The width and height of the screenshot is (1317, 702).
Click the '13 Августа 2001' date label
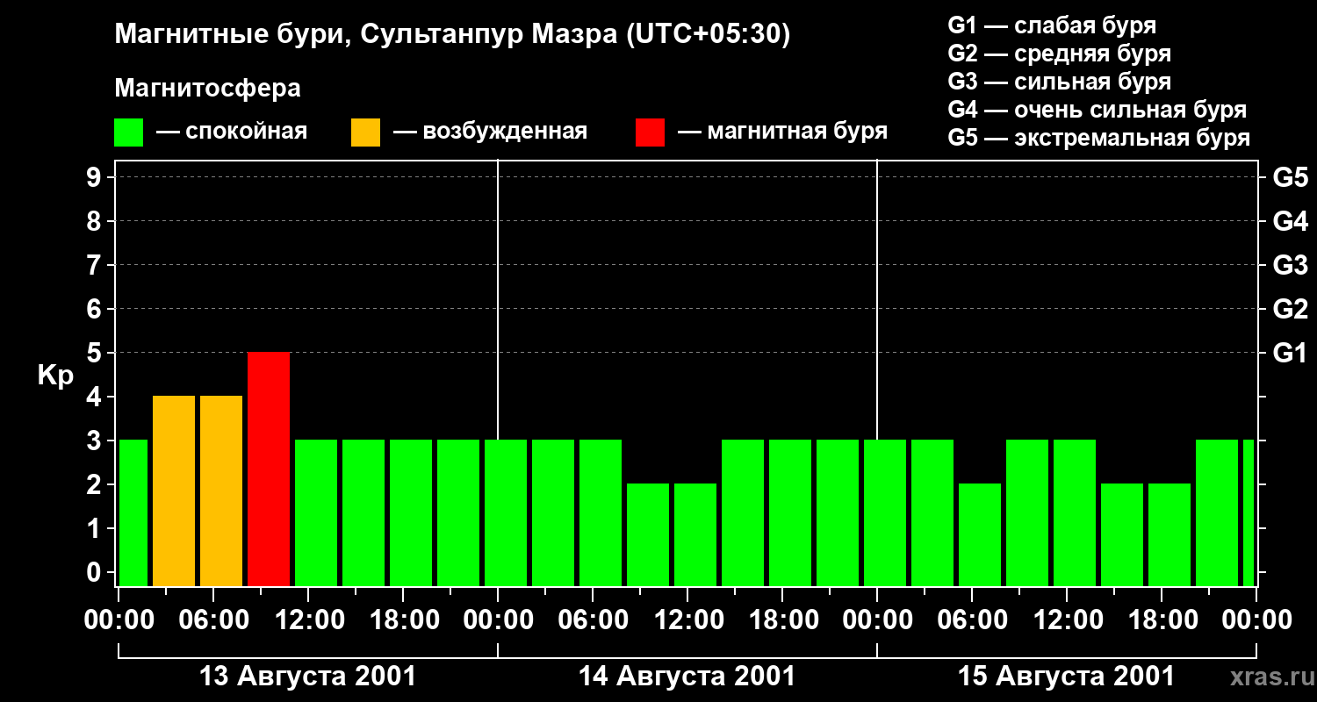click(307, 677)
